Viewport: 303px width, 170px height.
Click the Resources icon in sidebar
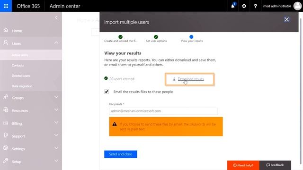[6, 110]
